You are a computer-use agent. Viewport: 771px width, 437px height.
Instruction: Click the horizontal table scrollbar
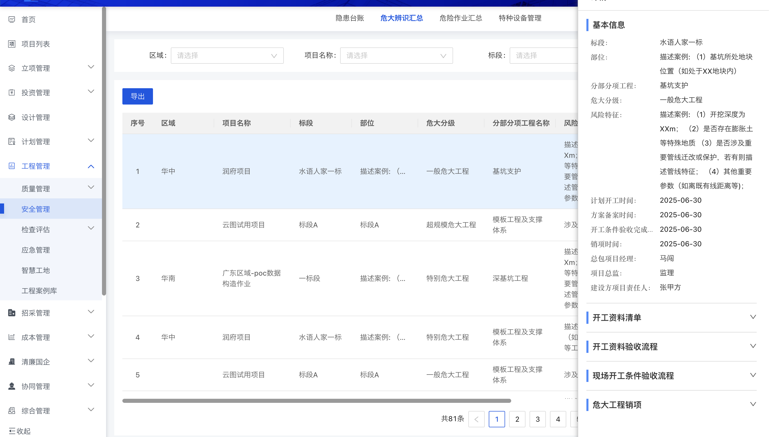pyautogui.click(x=317, y=401)
